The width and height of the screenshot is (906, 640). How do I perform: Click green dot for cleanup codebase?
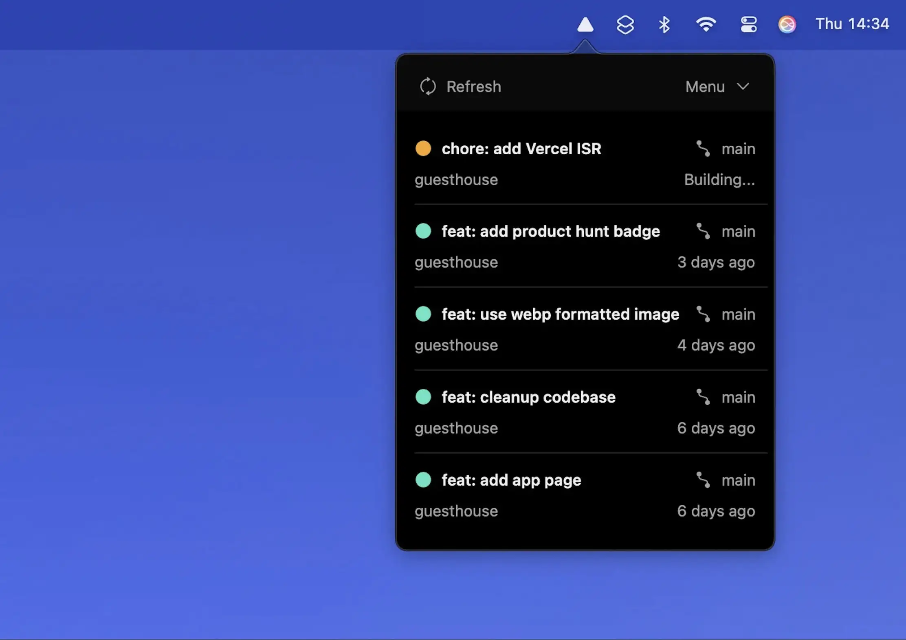point(423,397)
